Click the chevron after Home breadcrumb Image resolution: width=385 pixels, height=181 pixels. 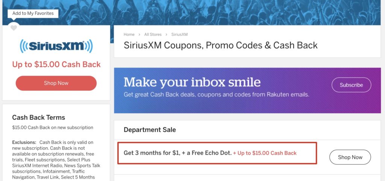pyautogui.click(x=139, y=34)
